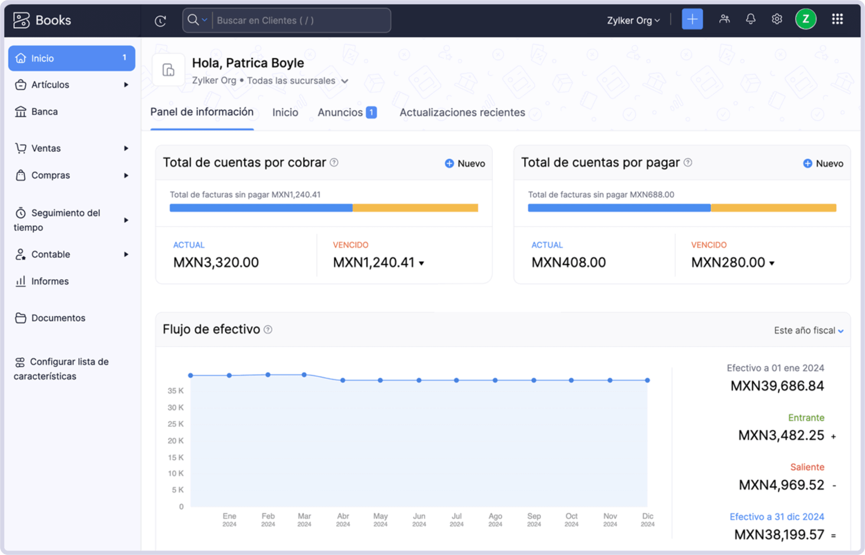This screenshot has height=555, width=865.
Task: Open Configurar lista de características
Action: click(x=69, y=369)
